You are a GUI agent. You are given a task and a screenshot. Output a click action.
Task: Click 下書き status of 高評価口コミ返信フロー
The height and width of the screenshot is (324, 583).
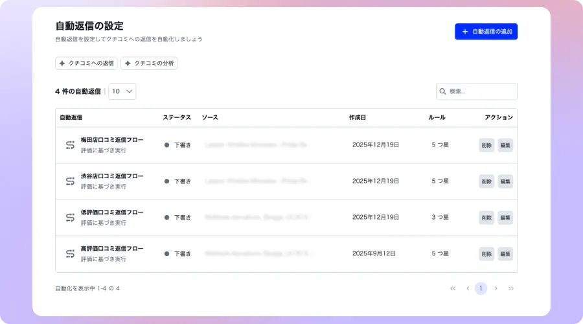[177, 254]
